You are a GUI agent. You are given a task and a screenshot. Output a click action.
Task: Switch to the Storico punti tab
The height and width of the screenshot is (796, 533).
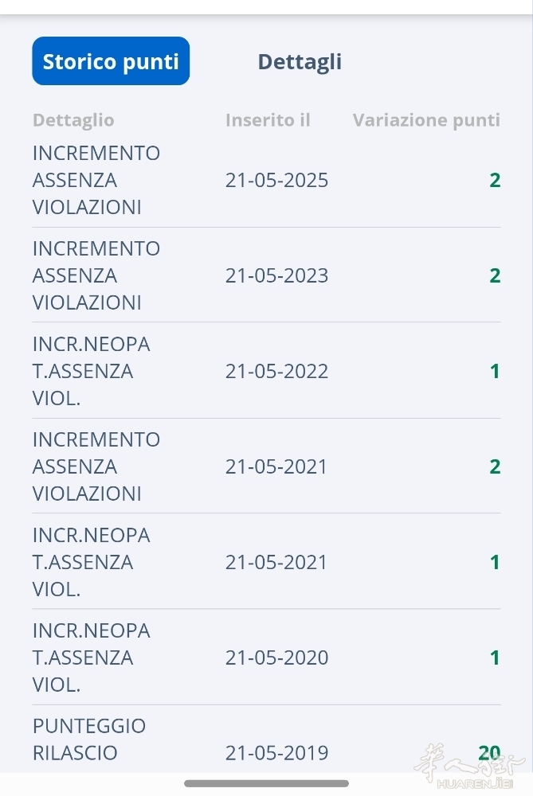111,61
